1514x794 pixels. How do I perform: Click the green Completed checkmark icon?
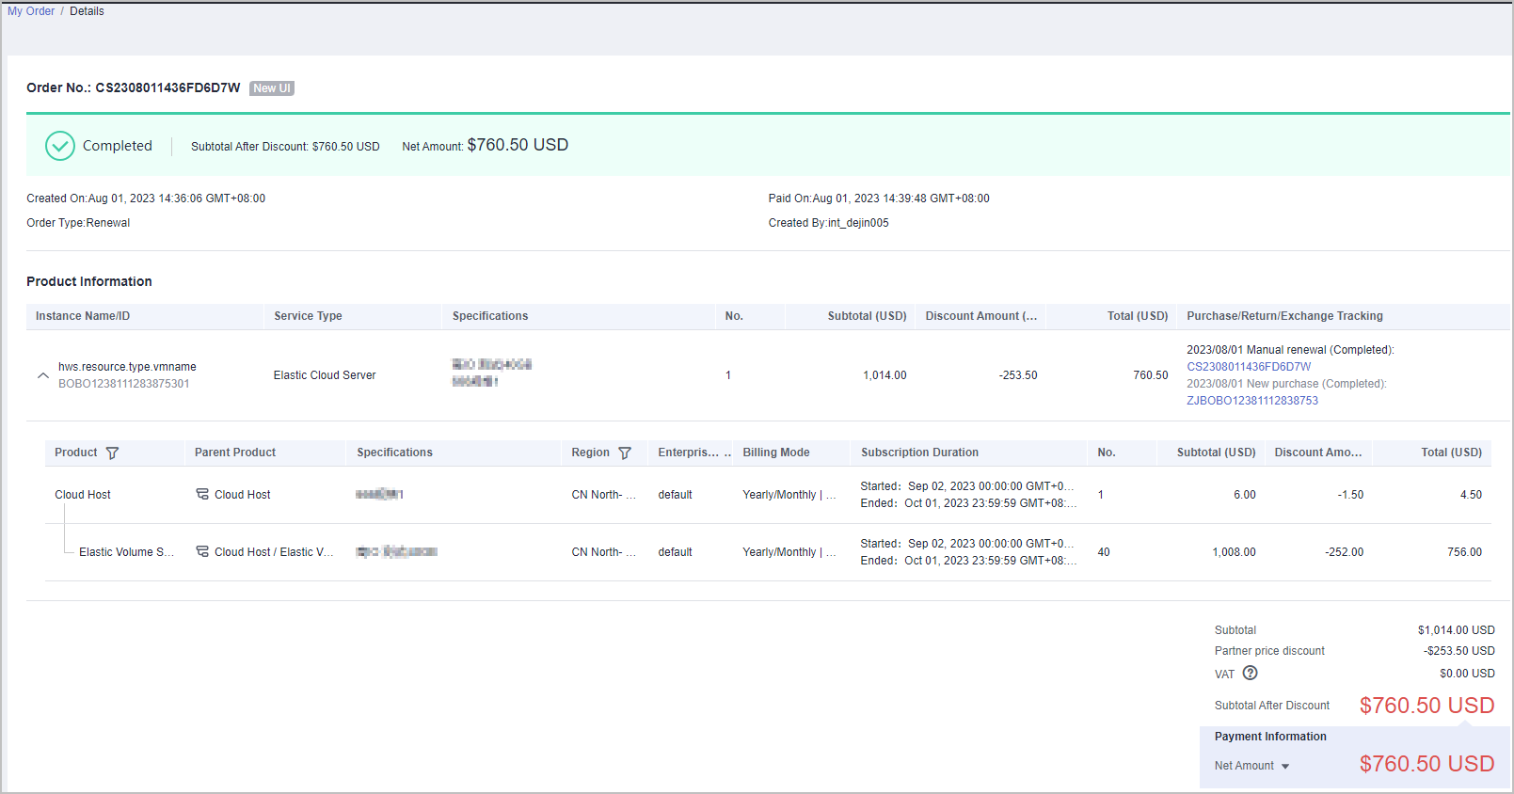(60, 146)
